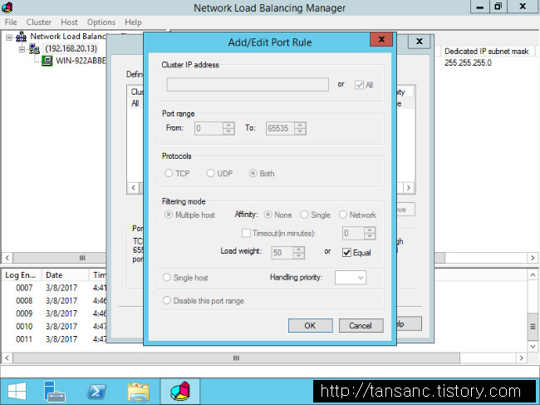Select log entry 0007
The height and width of the screenshot is (405, 540).
[x=24, y=288]
